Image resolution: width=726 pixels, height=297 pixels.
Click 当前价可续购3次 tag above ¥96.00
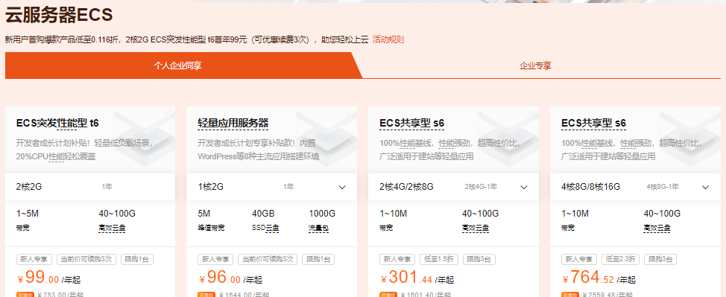267,259
